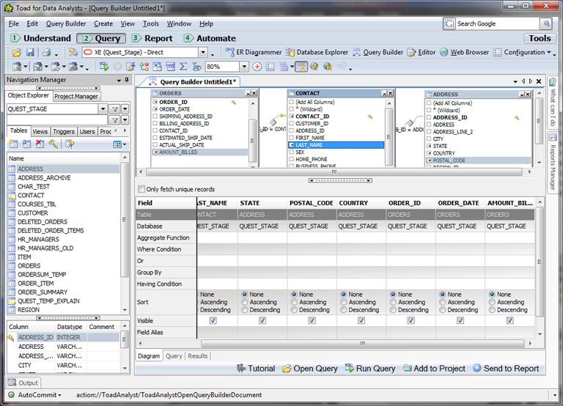Image resolution: width=563 pixels, height=406 pixels.
Task: Open the QUEST_STAGE schema dropdown
Action: 103,108
